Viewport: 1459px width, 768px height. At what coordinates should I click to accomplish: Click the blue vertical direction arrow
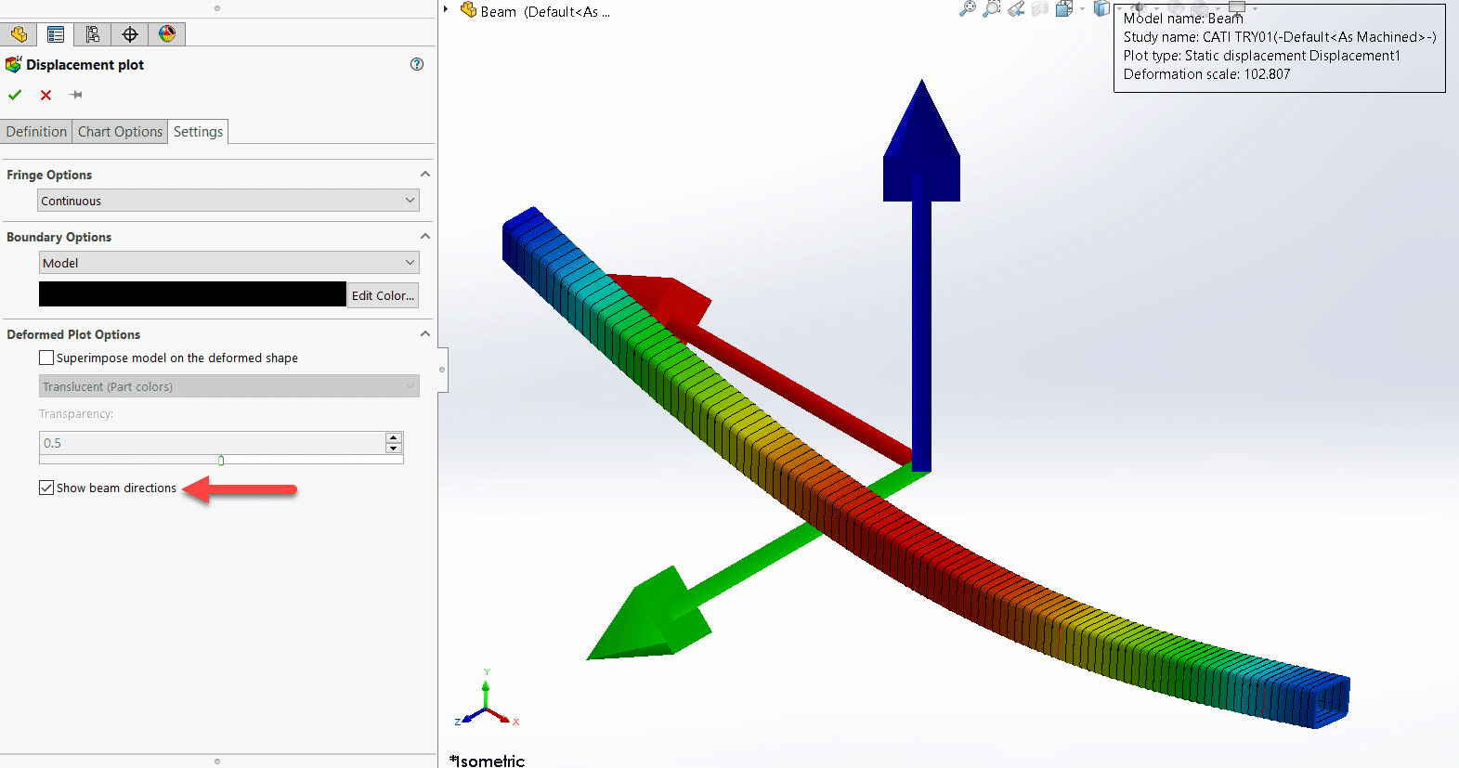921,275
